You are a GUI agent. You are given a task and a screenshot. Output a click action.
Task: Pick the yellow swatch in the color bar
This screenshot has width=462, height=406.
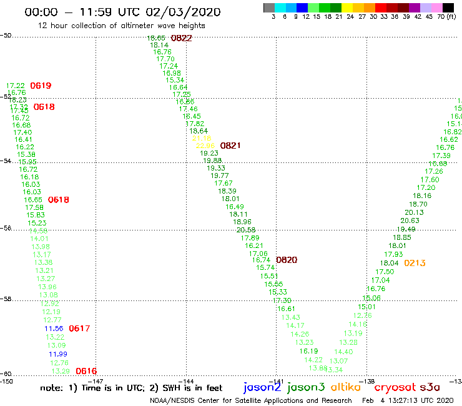pos(347,7)
